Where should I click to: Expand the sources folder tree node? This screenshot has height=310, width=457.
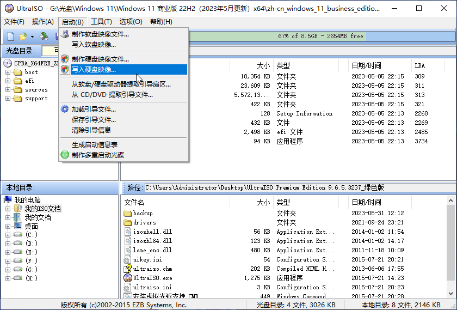(x=8, y=89)
